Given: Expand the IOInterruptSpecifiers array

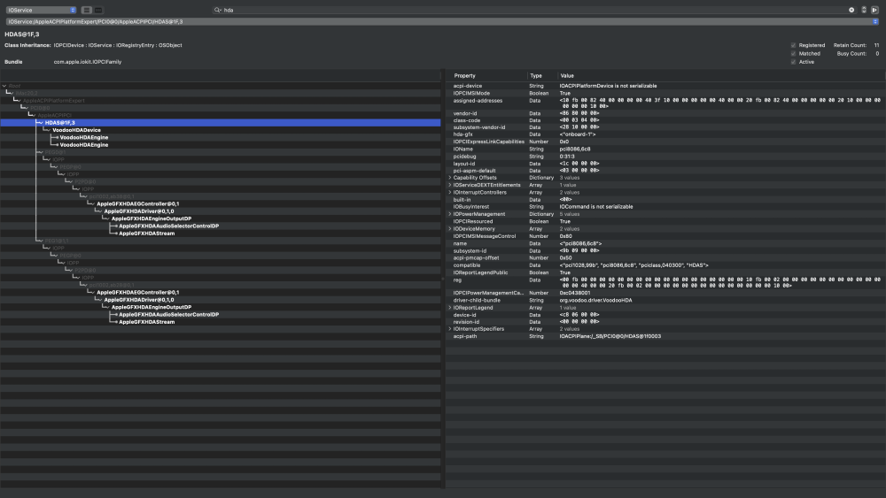Looking at the screenshot, I should point(450,329).
